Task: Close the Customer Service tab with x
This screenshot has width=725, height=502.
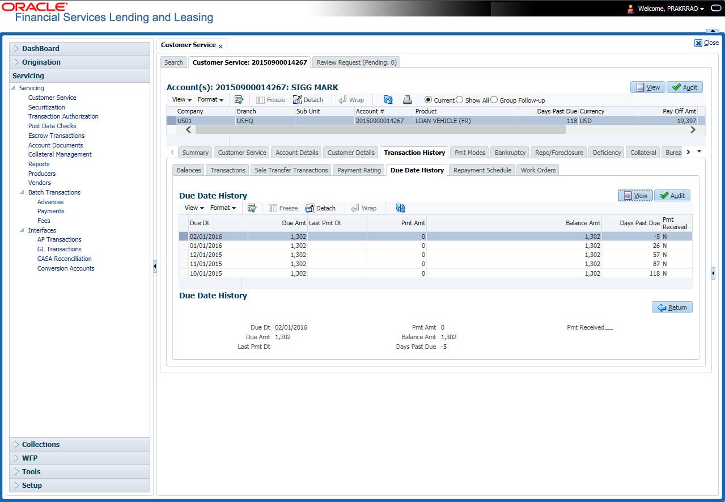Action: pyautogui.click(x=221, y=46)
